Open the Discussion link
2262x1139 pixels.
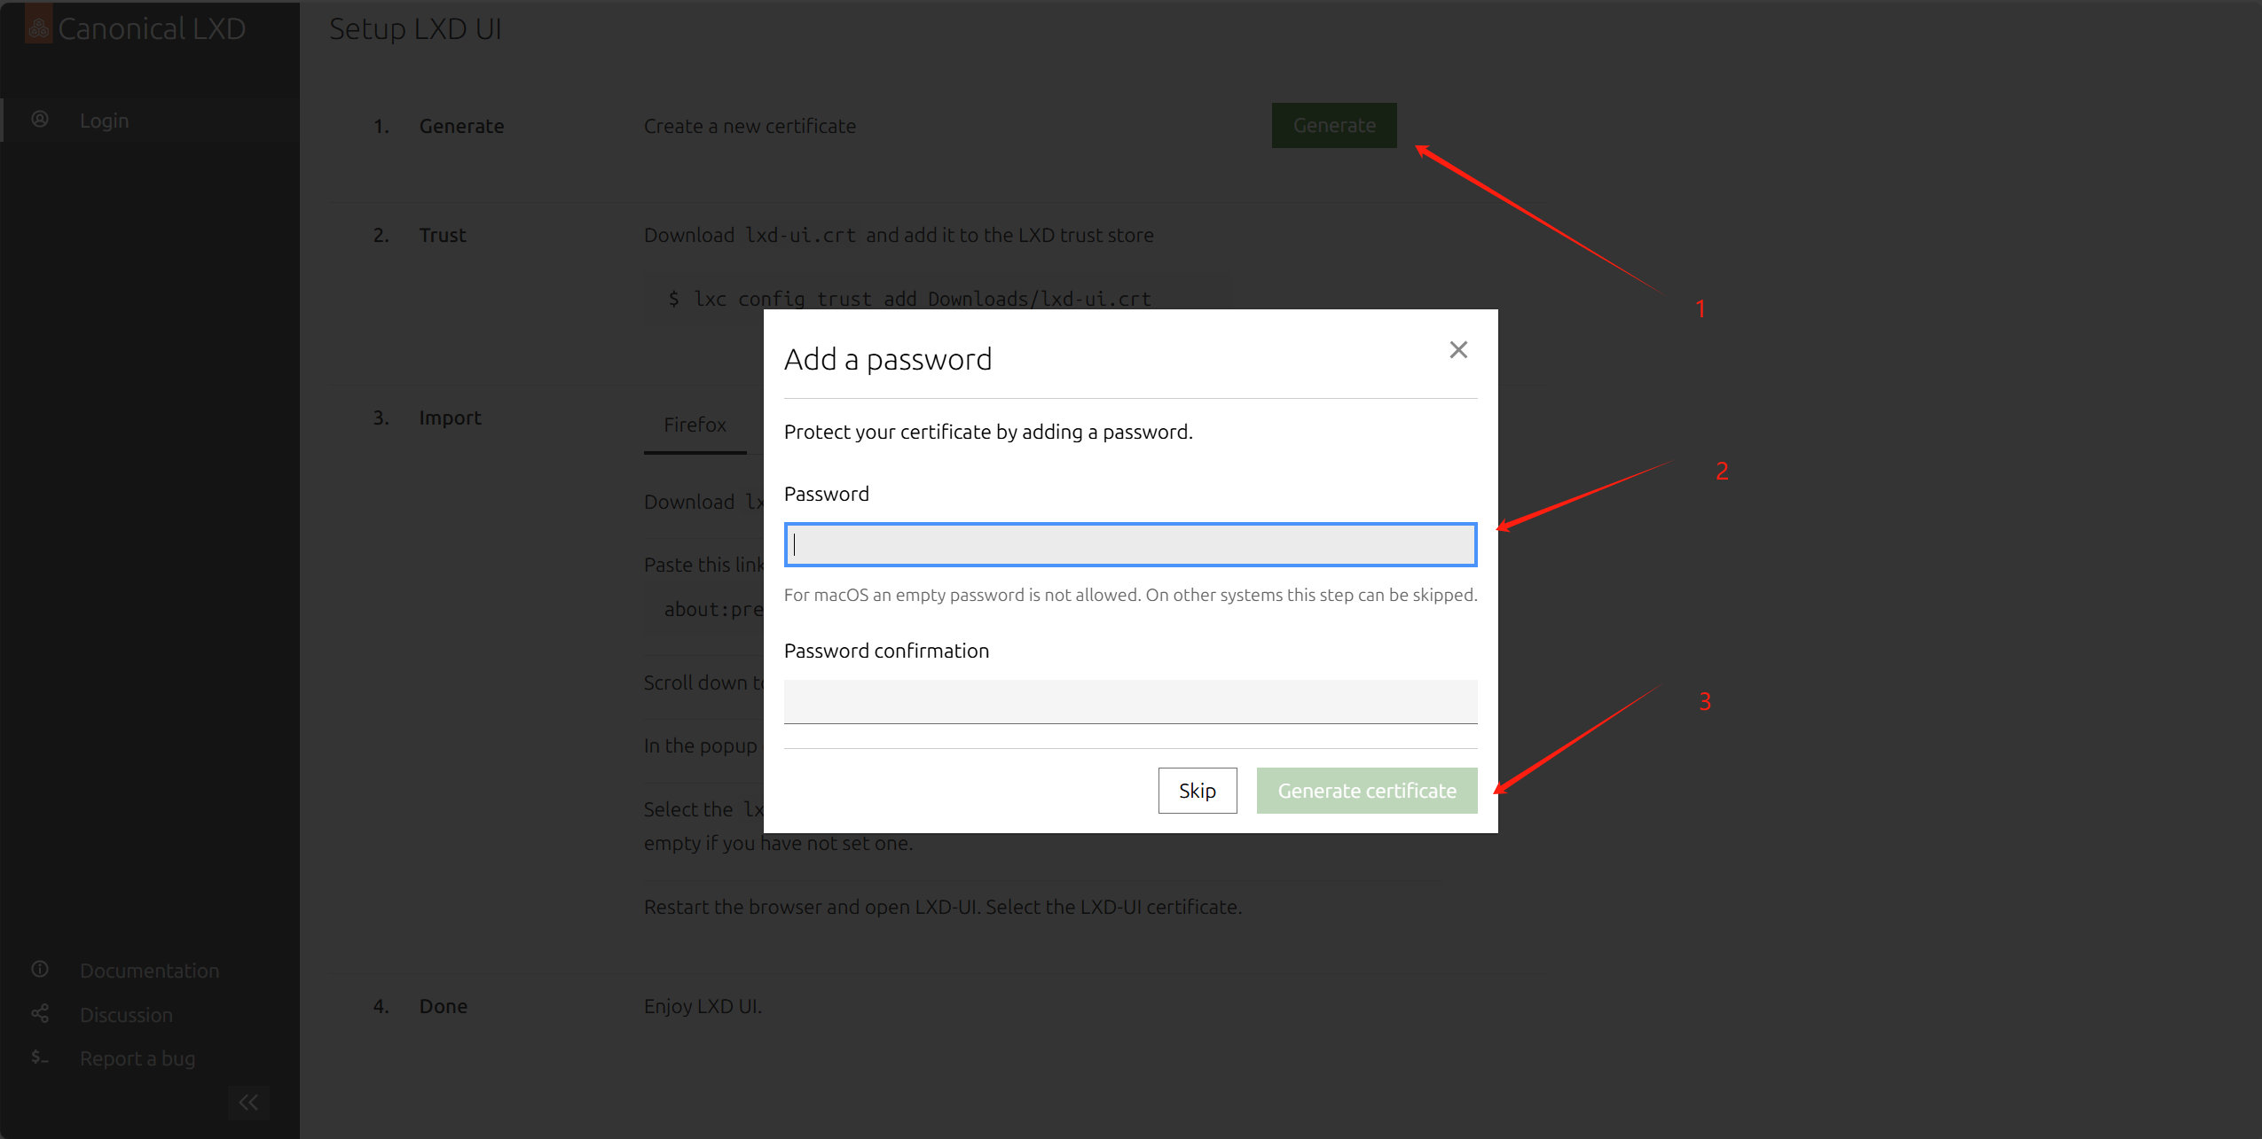[x=126, y=1015]
